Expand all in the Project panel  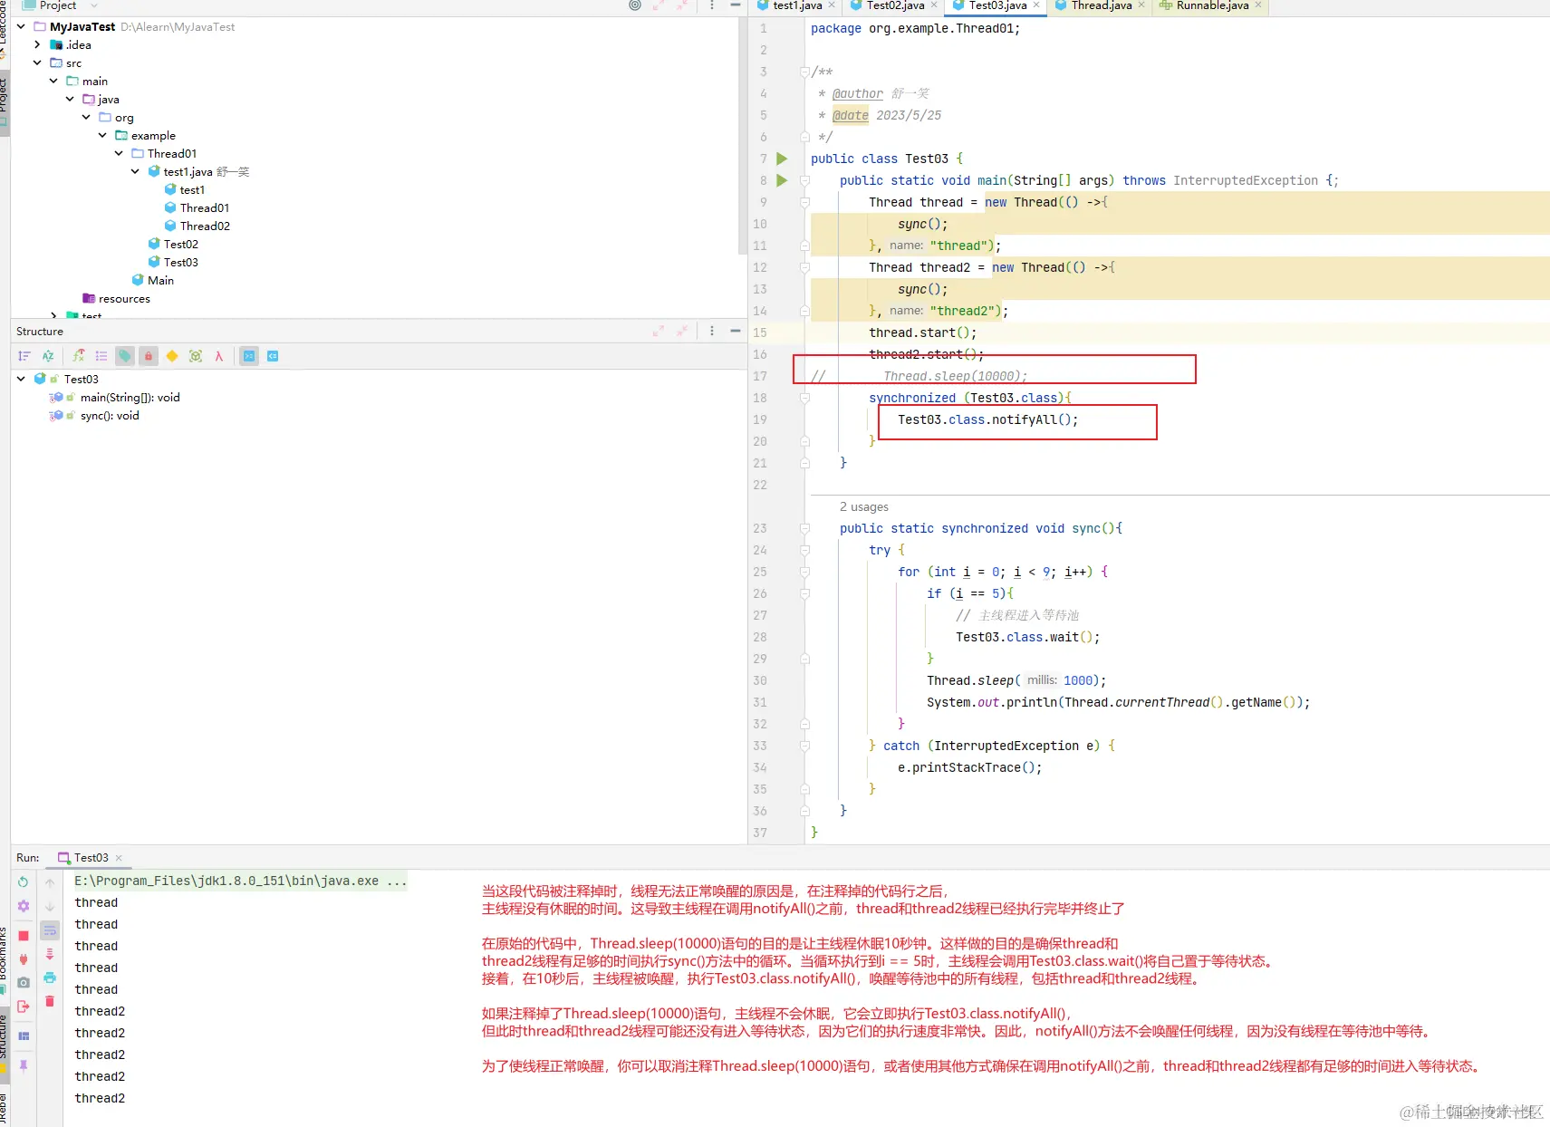[659, 5]
